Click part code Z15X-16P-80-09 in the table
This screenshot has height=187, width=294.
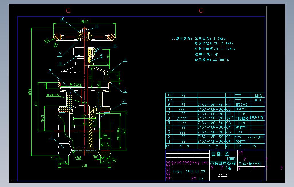[x=214, y=105]
